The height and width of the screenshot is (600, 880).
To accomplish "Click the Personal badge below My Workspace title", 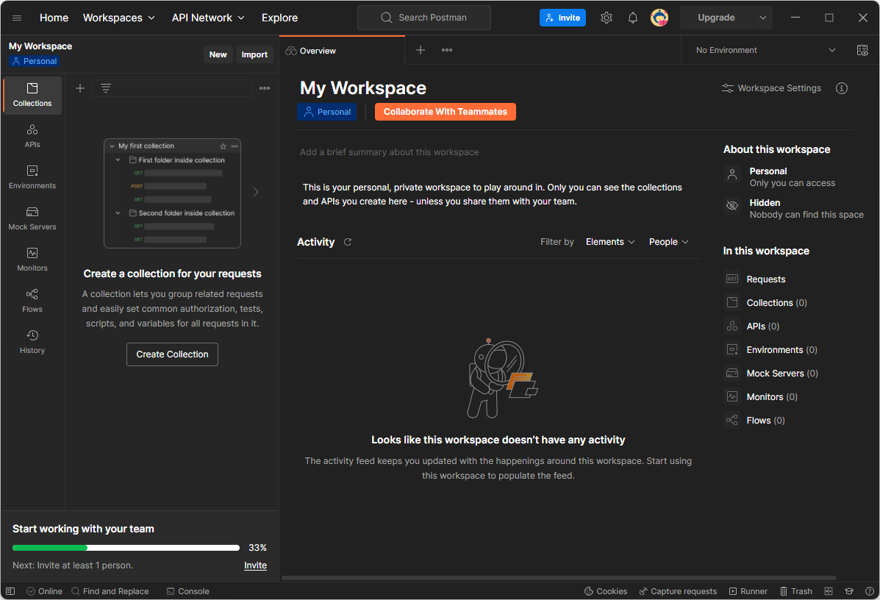I will (326, 112).
